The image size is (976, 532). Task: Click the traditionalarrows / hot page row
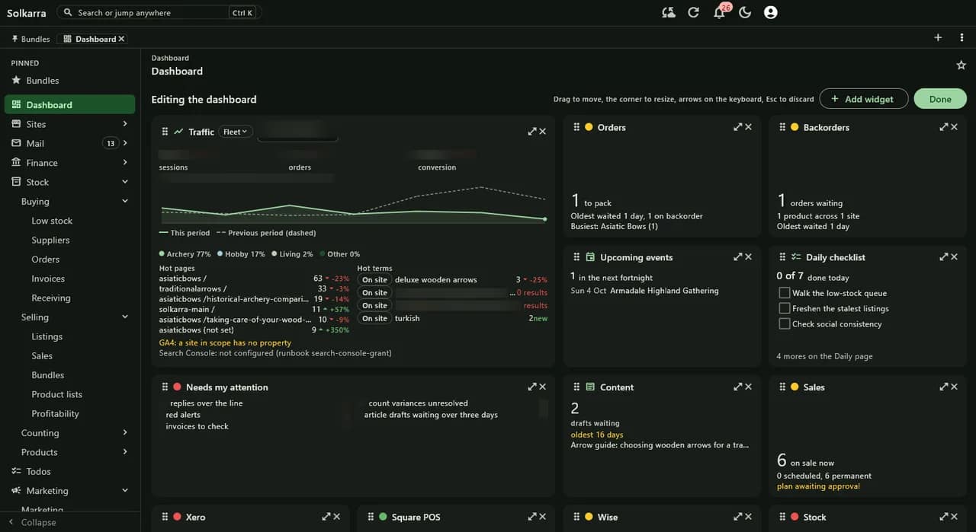click(254, 289)
